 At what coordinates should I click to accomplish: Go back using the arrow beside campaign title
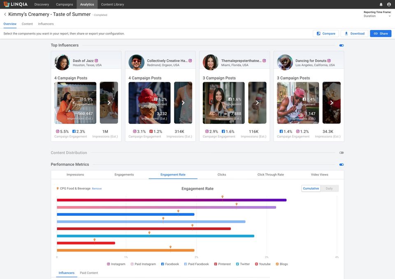click(5, 14)
